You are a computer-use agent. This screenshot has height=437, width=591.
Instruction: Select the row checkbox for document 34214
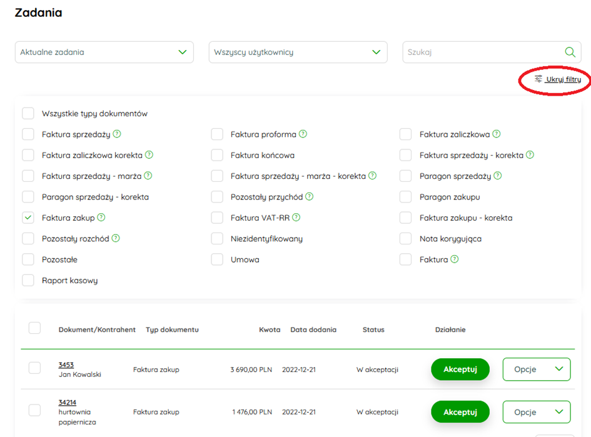[x=34, y=410]
